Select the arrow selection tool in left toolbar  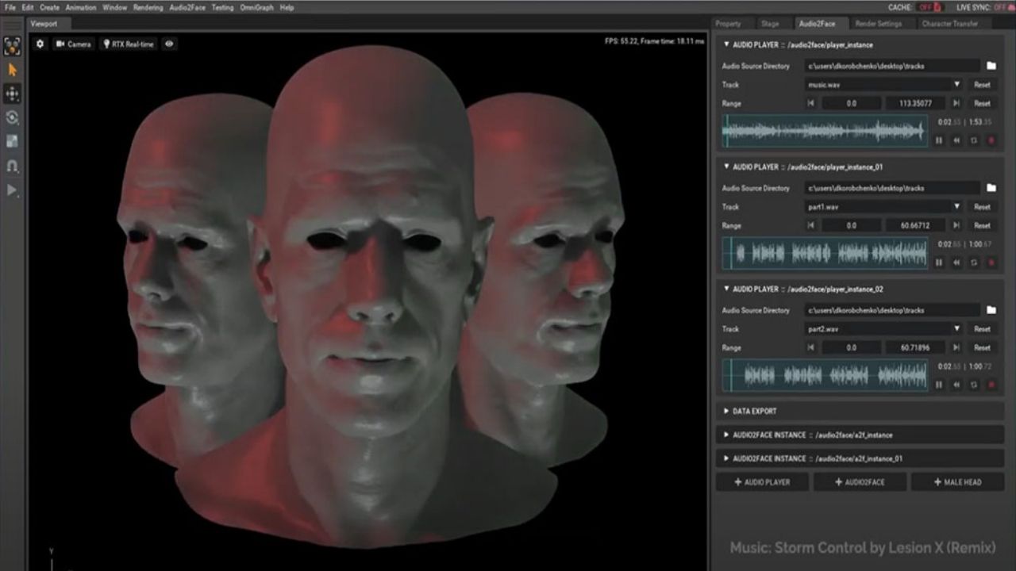pyautogui.click(x=12, y=70)
